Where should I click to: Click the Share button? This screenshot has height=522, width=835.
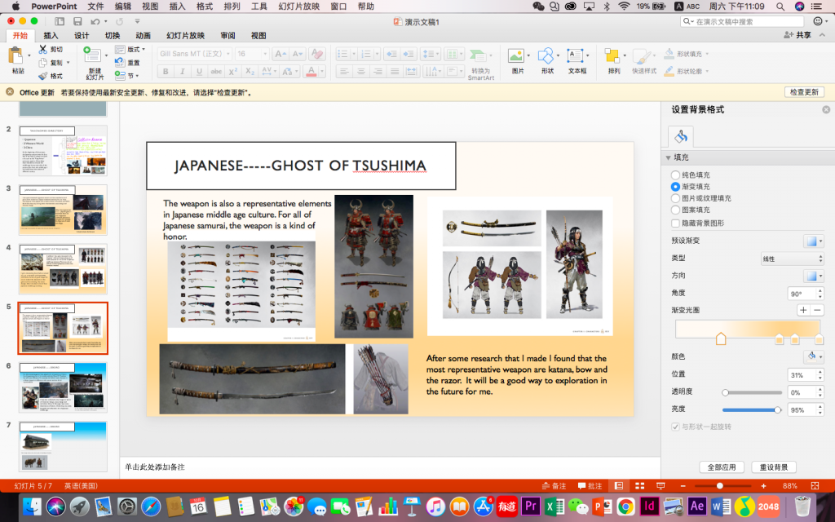pyautogui.click(x=797, y=35)
